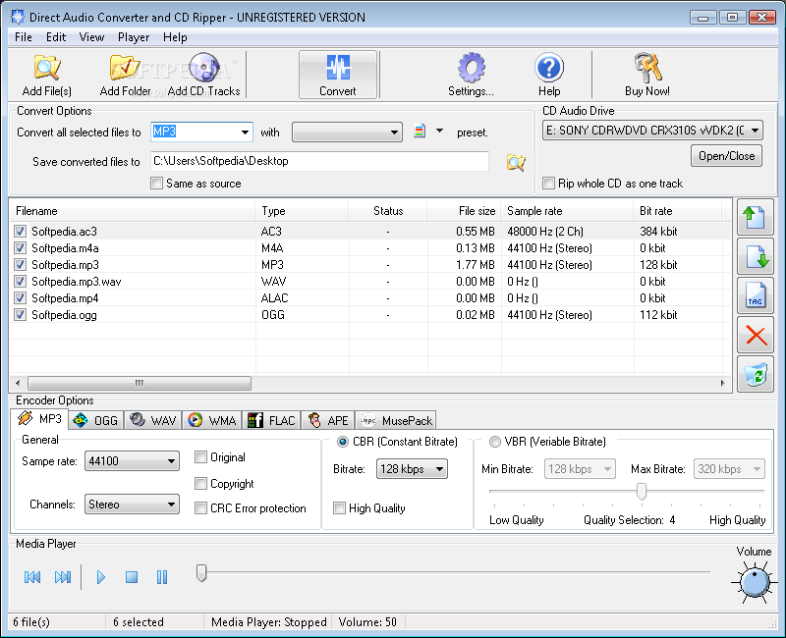Play audio in the media player
Image resolution: width=786 pixels, height=638 pixels.
point(101,577)
